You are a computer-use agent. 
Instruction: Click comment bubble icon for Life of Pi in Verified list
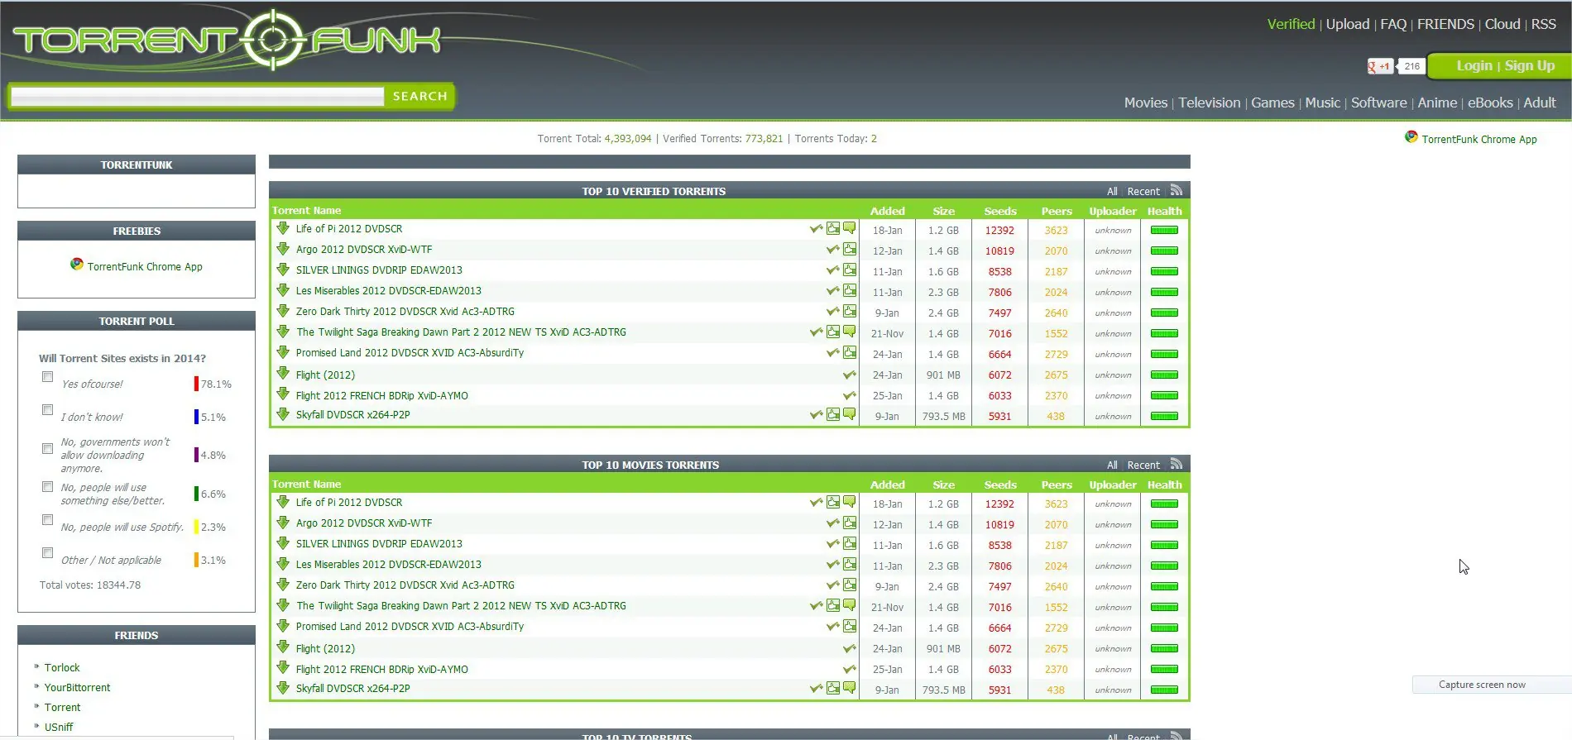point(850,228)
